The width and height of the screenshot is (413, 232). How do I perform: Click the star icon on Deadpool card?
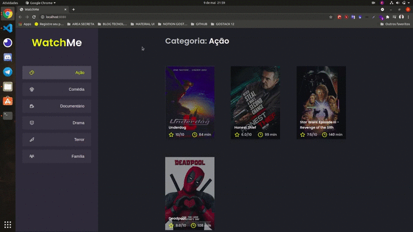[171, 225]
